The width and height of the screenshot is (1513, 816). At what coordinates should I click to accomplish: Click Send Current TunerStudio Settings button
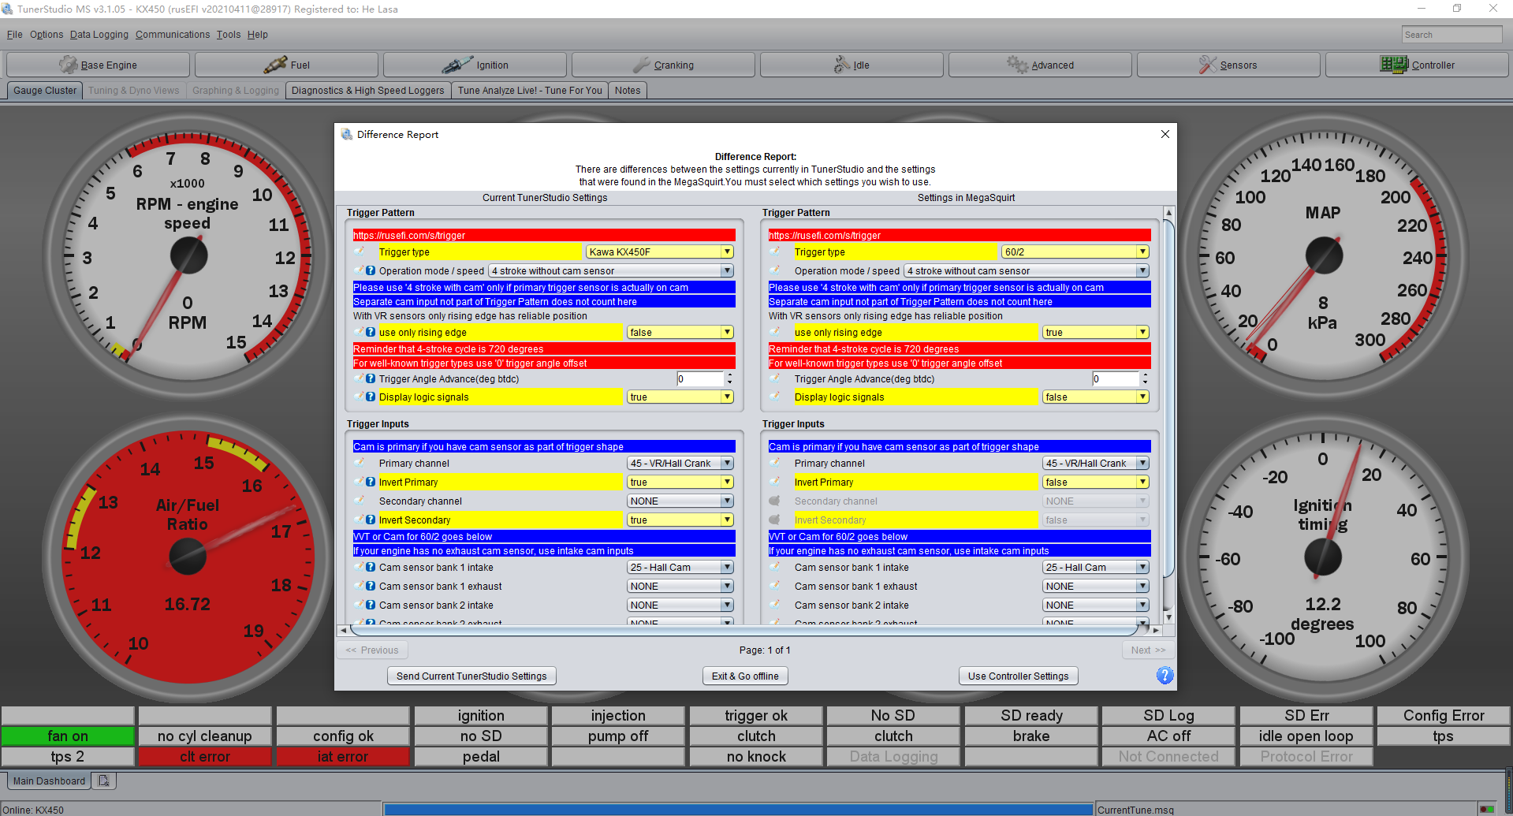pyautogui.click(x=471, y=676)
